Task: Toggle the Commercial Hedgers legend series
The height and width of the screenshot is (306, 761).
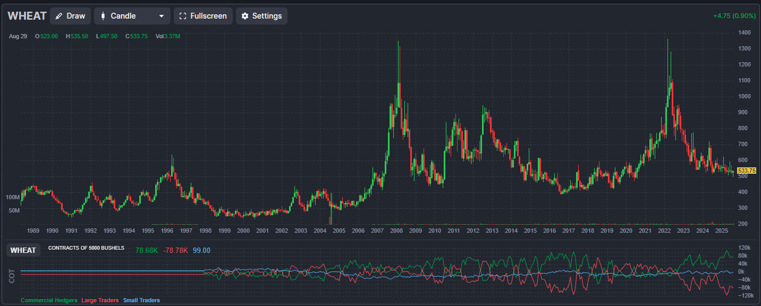Action: [x=49, y=300]
